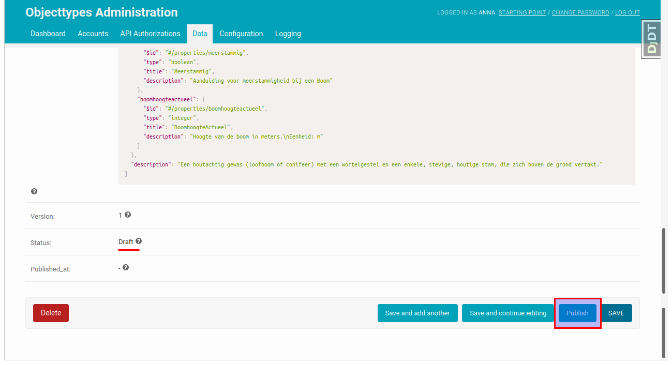Image resolution: width=672 pixels, height=365 pixels.
Task: Click the page vertical scrollbar thumb
Action: tap(664, 261)
